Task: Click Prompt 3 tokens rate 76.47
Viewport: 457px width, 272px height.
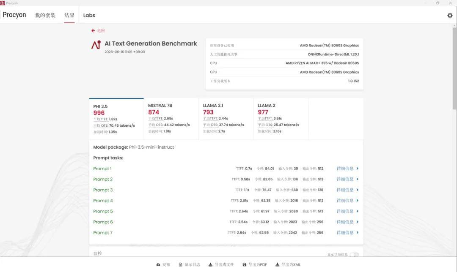Action: [267, 190]
